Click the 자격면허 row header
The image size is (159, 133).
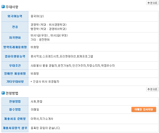15,38
